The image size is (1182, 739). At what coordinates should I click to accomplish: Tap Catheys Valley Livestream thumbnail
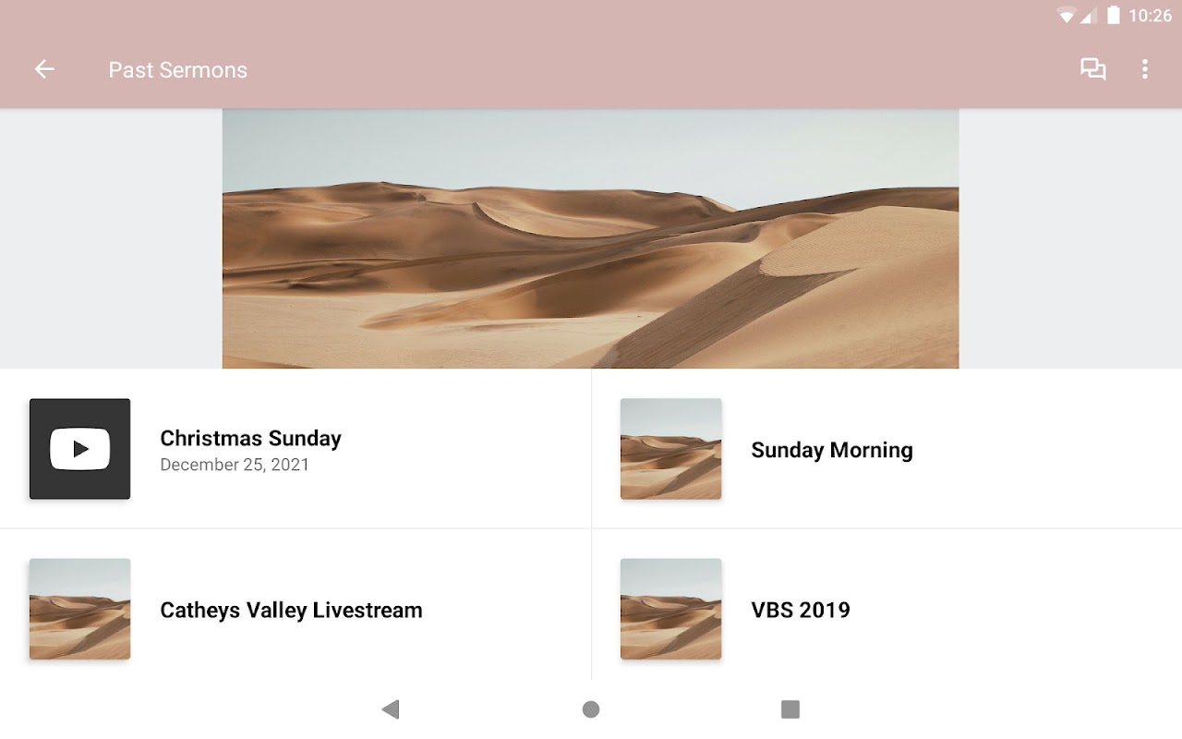[79, 609]
